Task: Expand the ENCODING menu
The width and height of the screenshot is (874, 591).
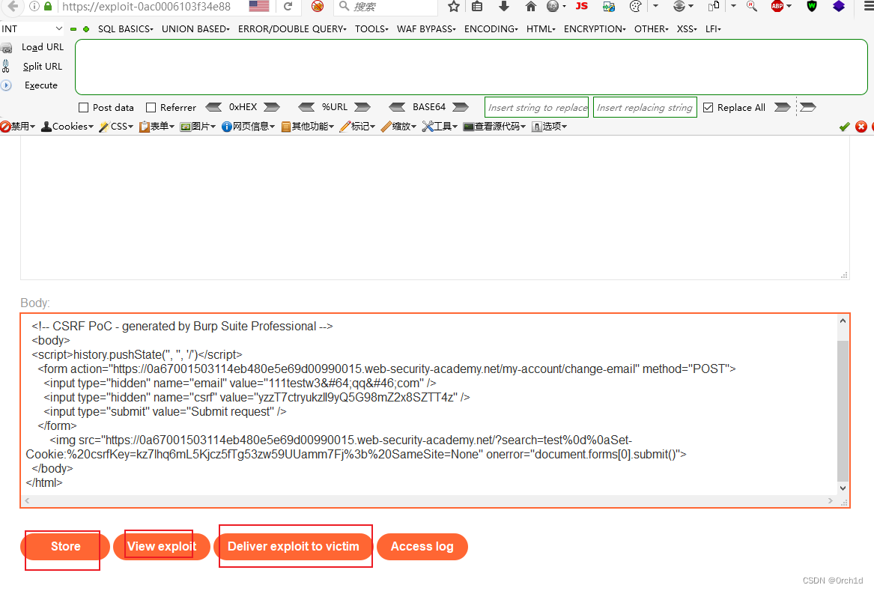Action: click(x=491, y=29)
